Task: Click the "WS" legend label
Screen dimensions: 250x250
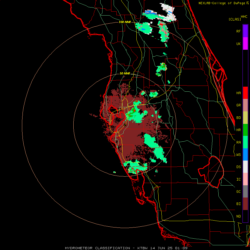Action: pyautogui.click(x=238, y=154)
